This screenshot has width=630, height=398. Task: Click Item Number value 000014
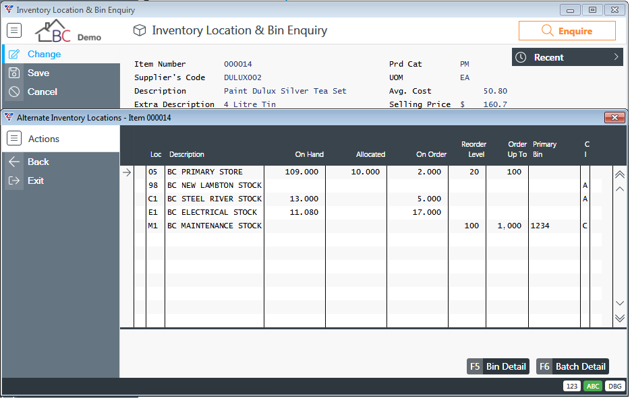click(x=238, y=64)
